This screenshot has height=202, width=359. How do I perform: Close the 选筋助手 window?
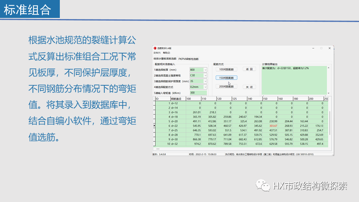[x=329, y=48]
